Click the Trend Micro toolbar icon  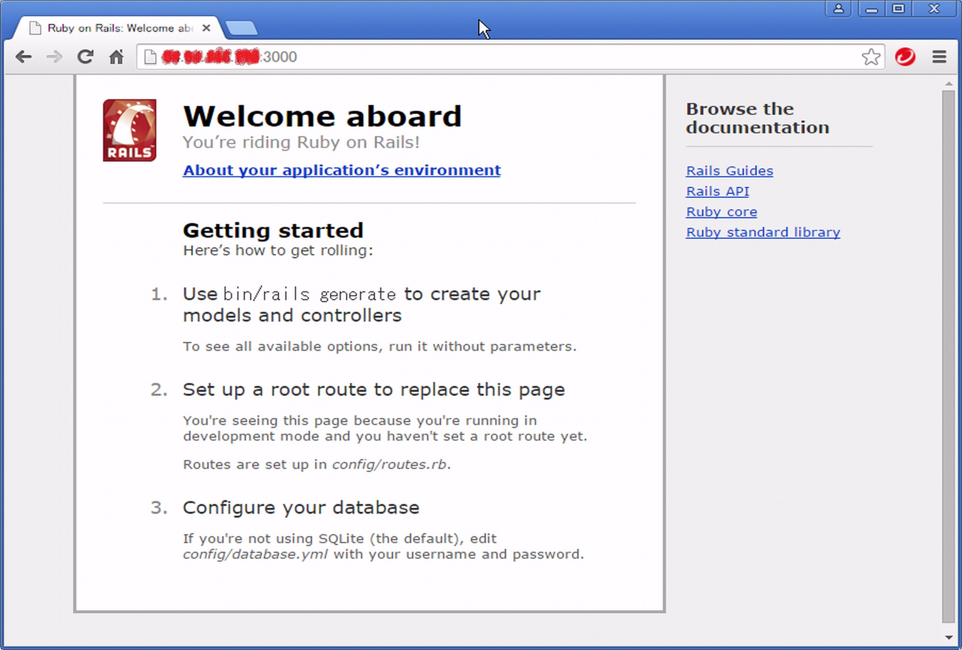[x=905, y=57]
